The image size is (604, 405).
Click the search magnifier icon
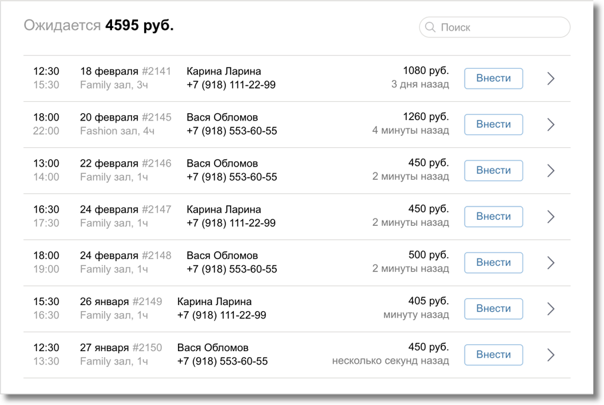(430, 27)
